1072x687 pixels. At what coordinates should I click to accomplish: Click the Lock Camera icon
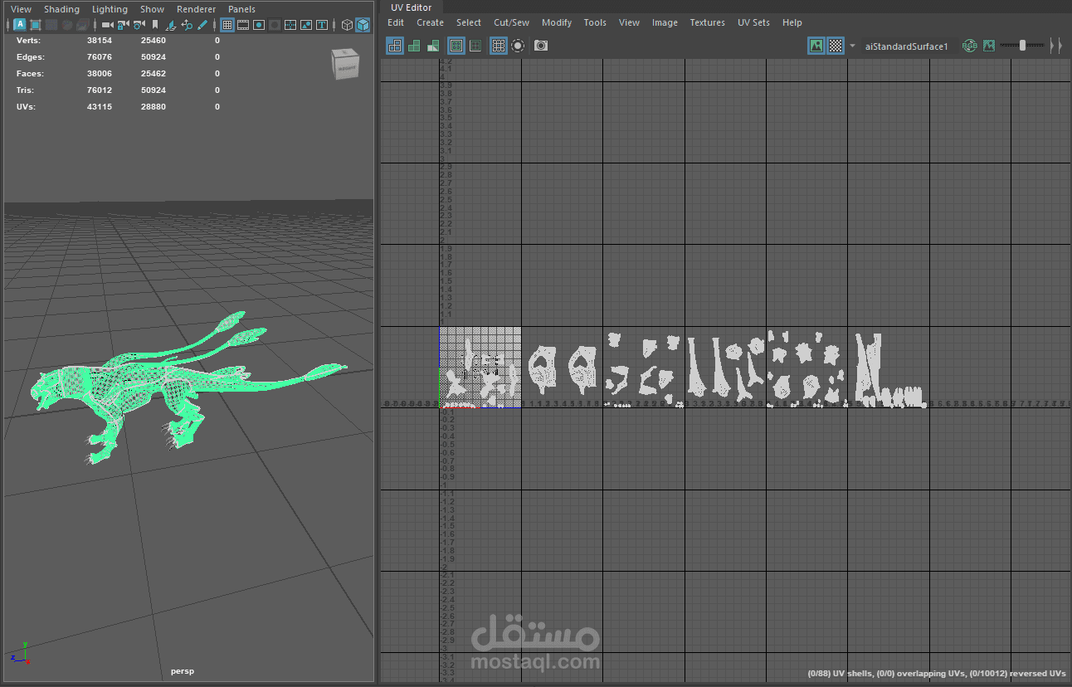[x=124, y=25]
